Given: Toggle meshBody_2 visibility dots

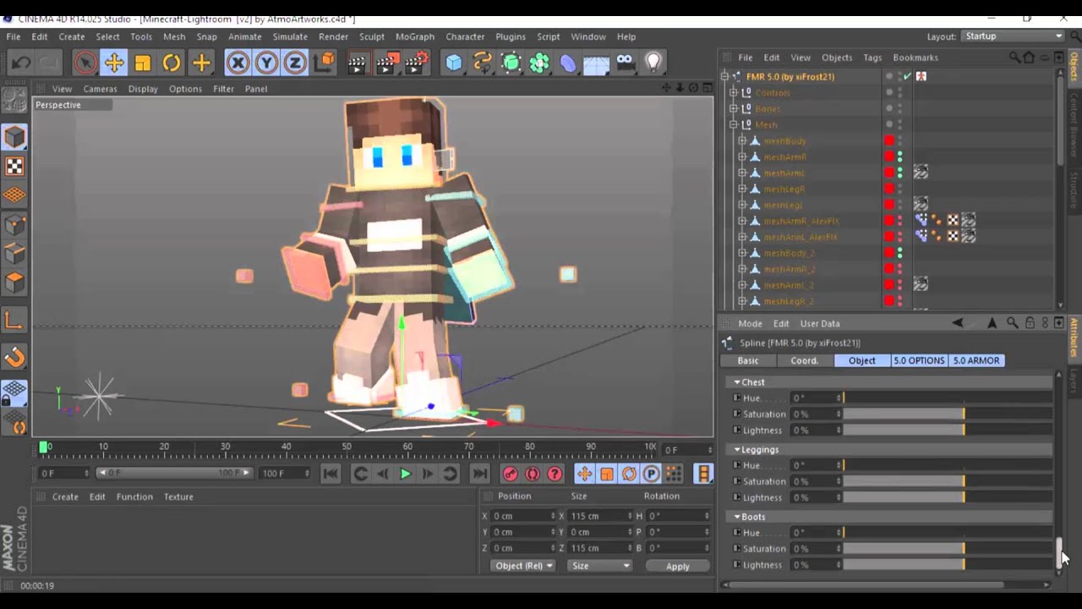Looking at the screenshot, I should (899, 253).
